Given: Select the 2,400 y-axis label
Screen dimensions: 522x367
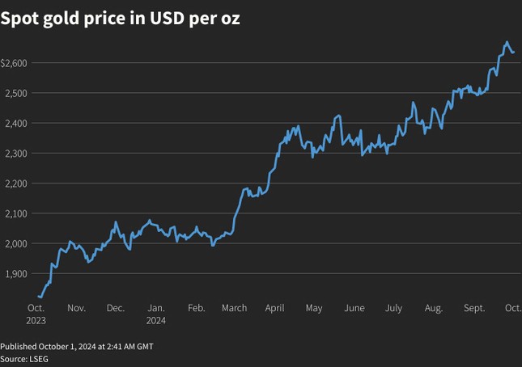Looking at the screenshot, I should pos(15,123).
